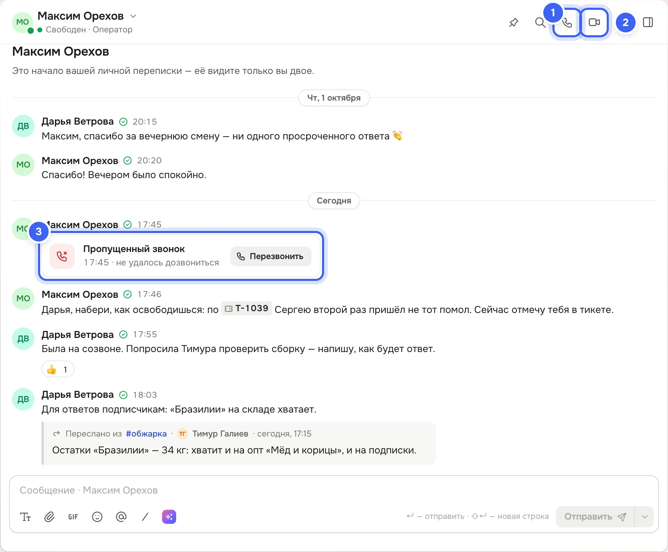Click the Чт, 1 октября date divider
This screenshot has width=668, height=552.
[334, 98]
